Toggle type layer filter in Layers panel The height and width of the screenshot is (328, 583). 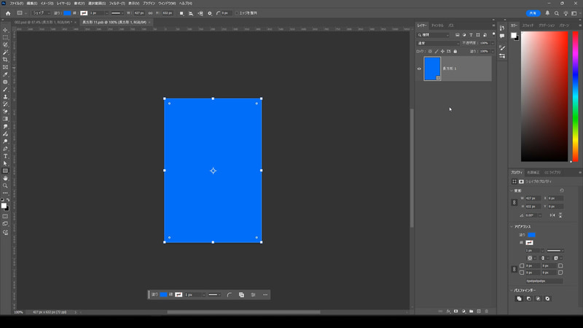click(471, 35)
